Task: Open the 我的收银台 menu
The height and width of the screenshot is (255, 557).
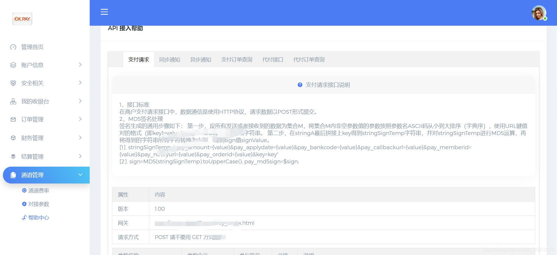Action: pos(35,101)
